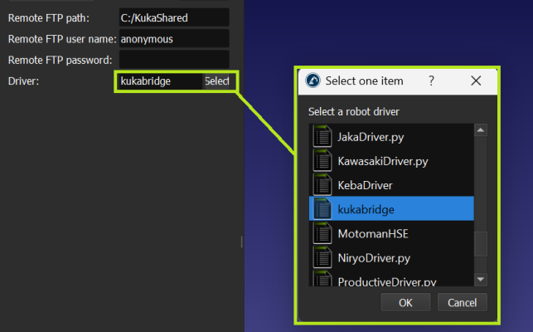
Task: Open the dialog's question mark help
Action: [x=431, y=81]
